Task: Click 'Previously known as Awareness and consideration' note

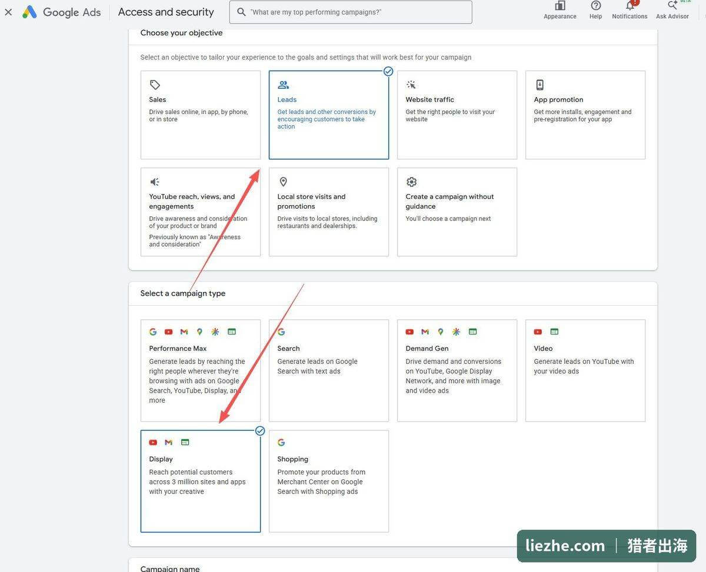Action: (195, 240)
